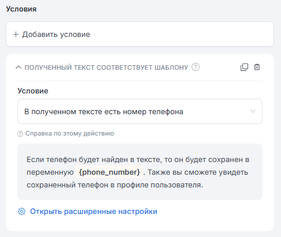Click the gear icon beside расширенные настройки
Image resolution: width=281 pixels, height=237 pixels.
point(21,212)
